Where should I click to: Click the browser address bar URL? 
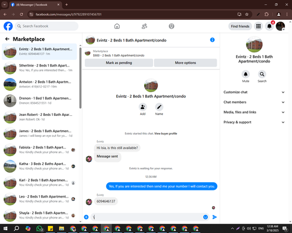68,15
